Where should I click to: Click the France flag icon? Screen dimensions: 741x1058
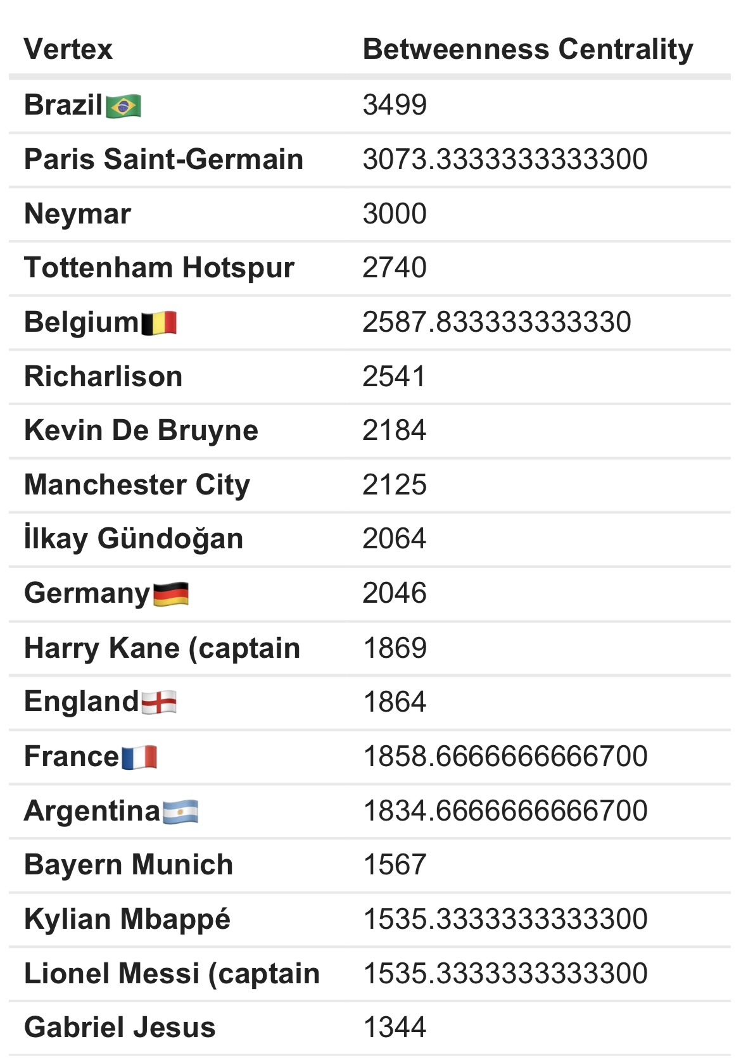coord(139,757)
